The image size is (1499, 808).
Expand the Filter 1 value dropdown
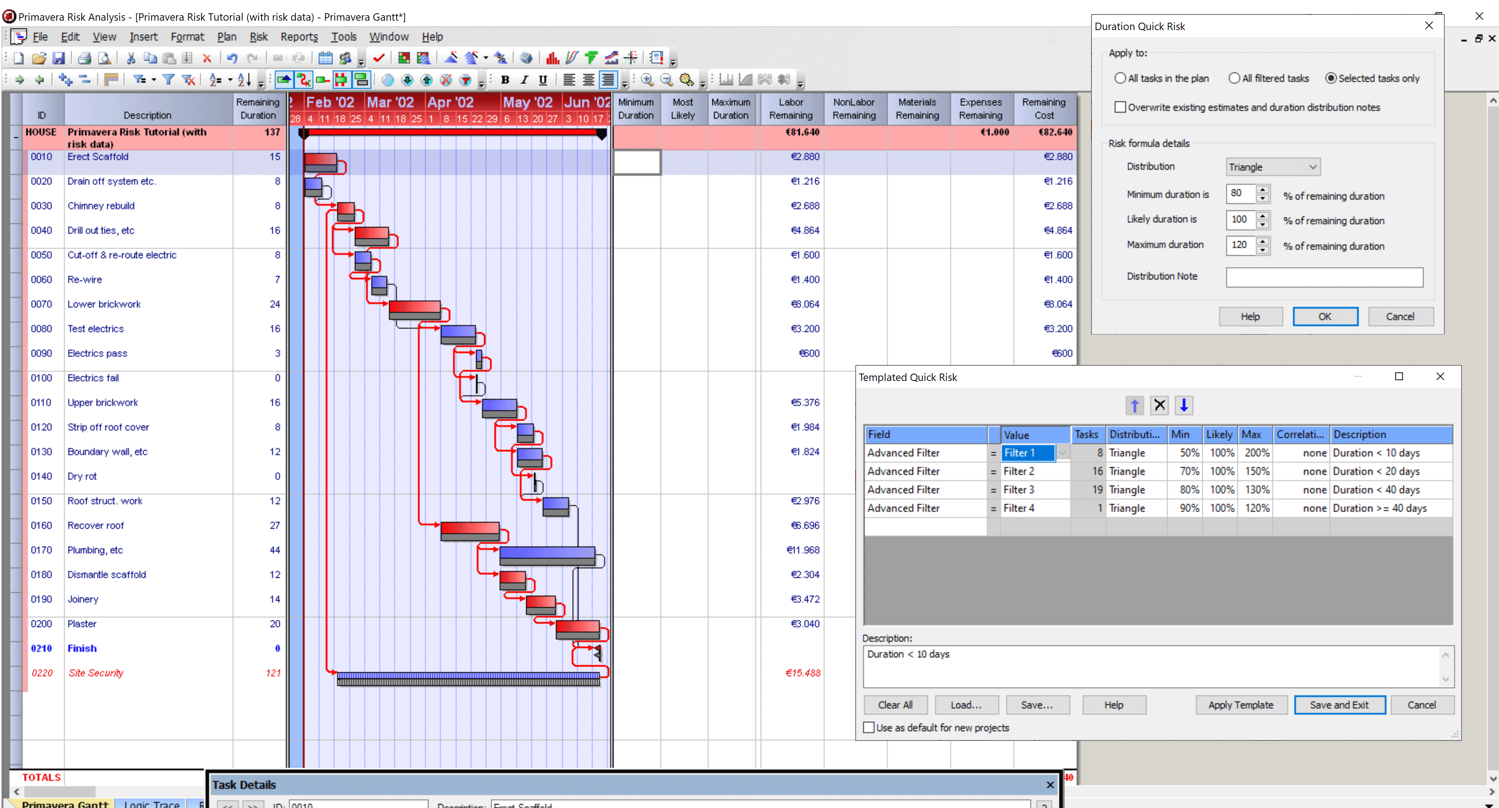click(1062, 452)
